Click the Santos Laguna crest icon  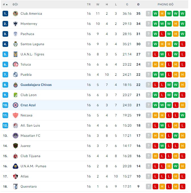pos(16,44)
